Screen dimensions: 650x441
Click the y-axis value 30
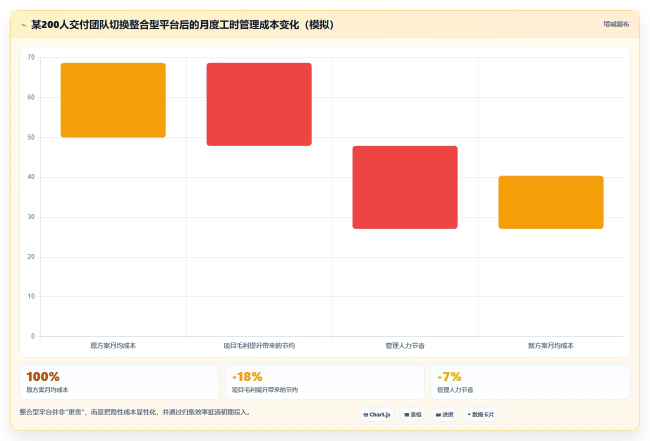pyautogui.click(x=31, y=217)
